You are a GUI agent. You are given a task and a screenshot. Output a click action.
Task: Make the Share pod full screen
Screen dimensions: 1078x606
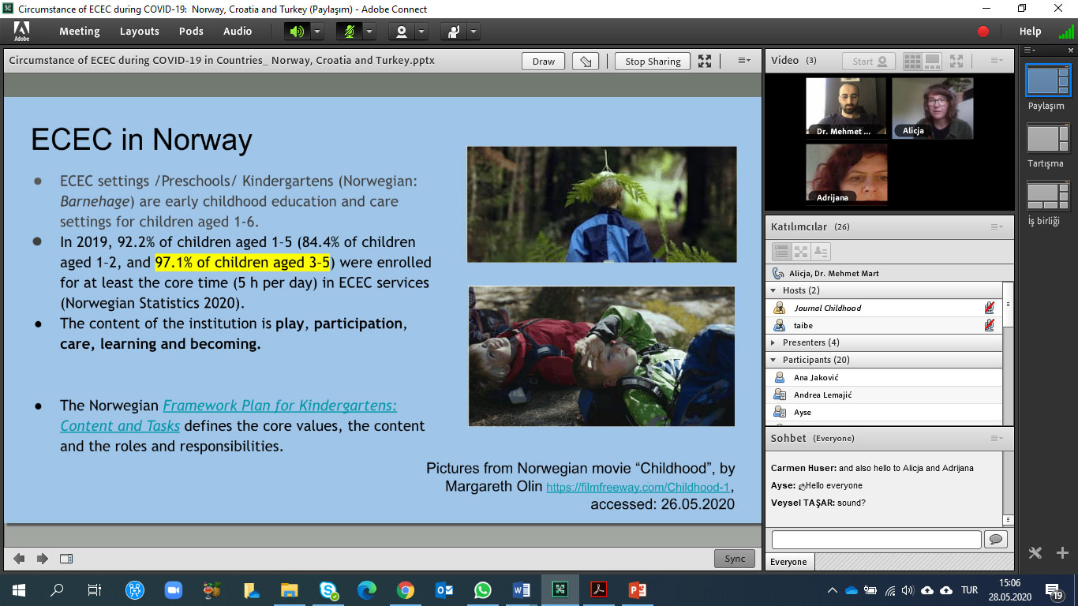tap(705, 62)
